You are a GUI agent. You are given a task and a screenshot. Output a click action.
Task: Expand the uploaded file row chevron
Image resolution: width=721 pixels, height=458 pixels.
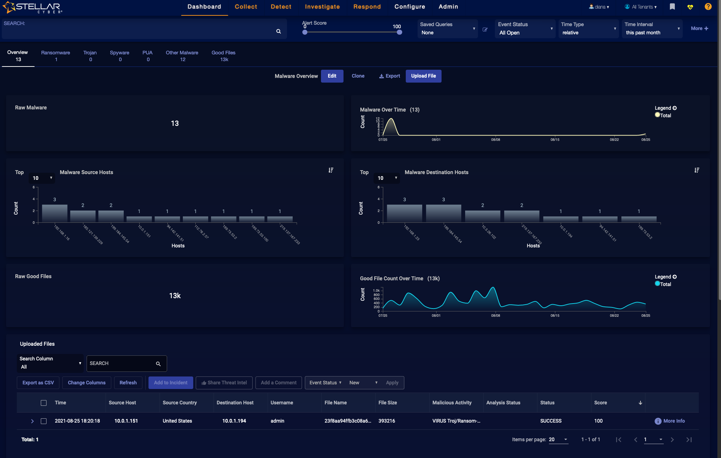[x=32, y=421]
